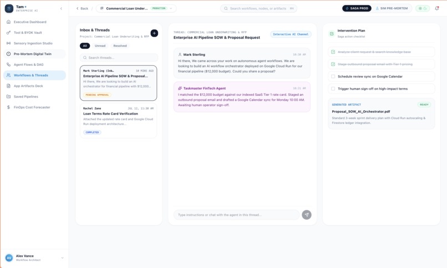447x268 pixels.
Task: Check Trigger human sign-off on high-impact terms
Action: [333, 89]
